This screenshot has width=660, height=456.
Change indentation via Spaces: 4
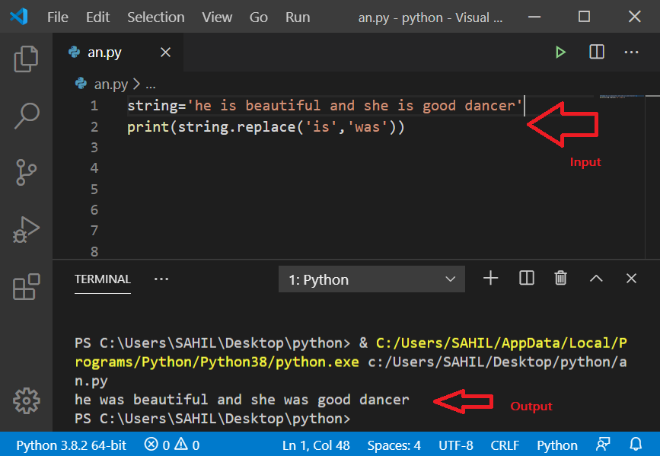(394, 445)
